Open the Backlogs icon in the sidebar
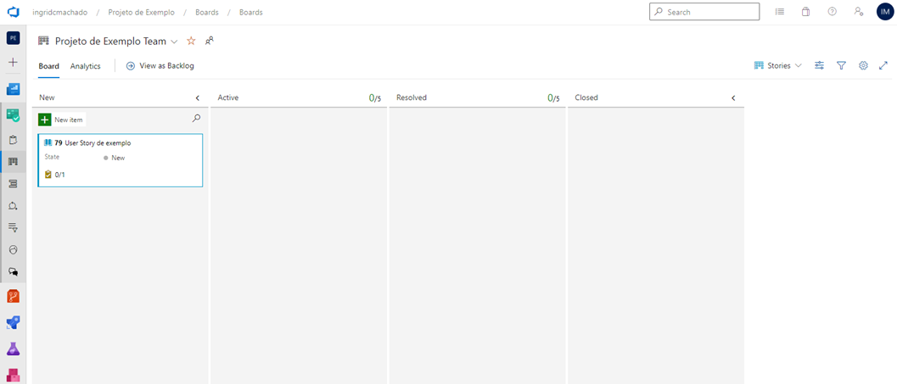The image size is (897, 384). click(14, 184)
